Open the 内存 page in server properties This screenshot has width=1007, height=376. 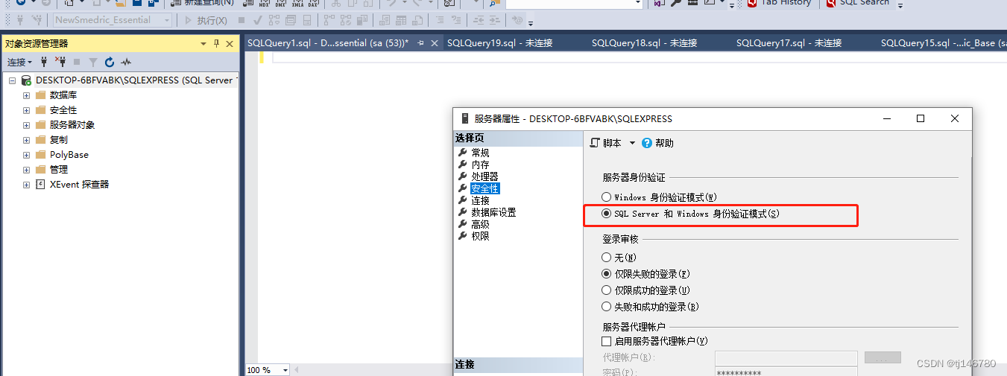[480, 165]
